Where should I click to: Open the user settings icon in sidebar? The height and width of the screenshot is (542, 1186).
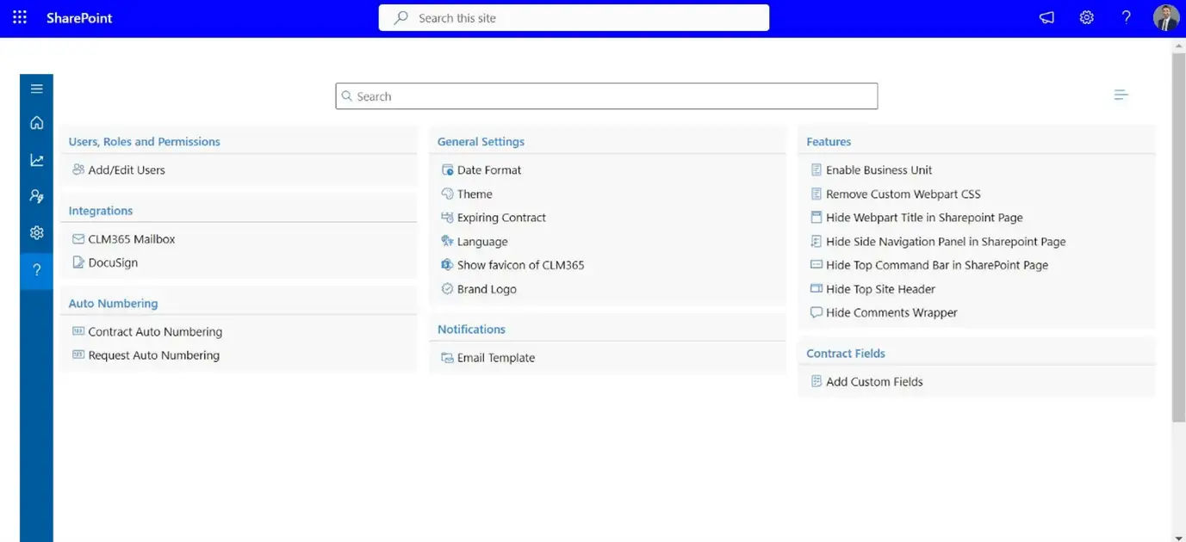pyautogui.click(x=36, y=196)
